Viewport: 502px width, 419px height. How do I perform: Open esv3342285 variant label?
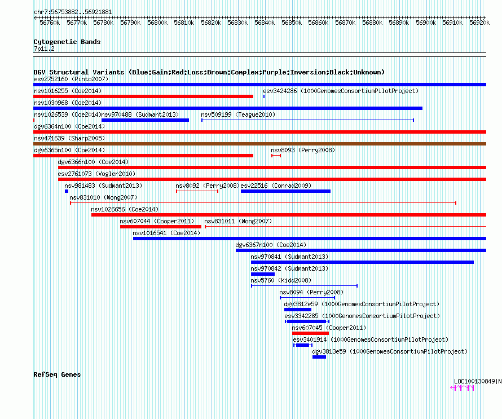click(x=362, y=316)
